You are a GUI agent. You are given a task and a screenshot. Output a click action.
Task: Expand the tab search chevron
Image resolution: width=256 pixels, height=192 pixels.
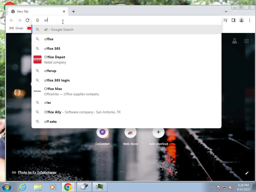tap(226, 11)
